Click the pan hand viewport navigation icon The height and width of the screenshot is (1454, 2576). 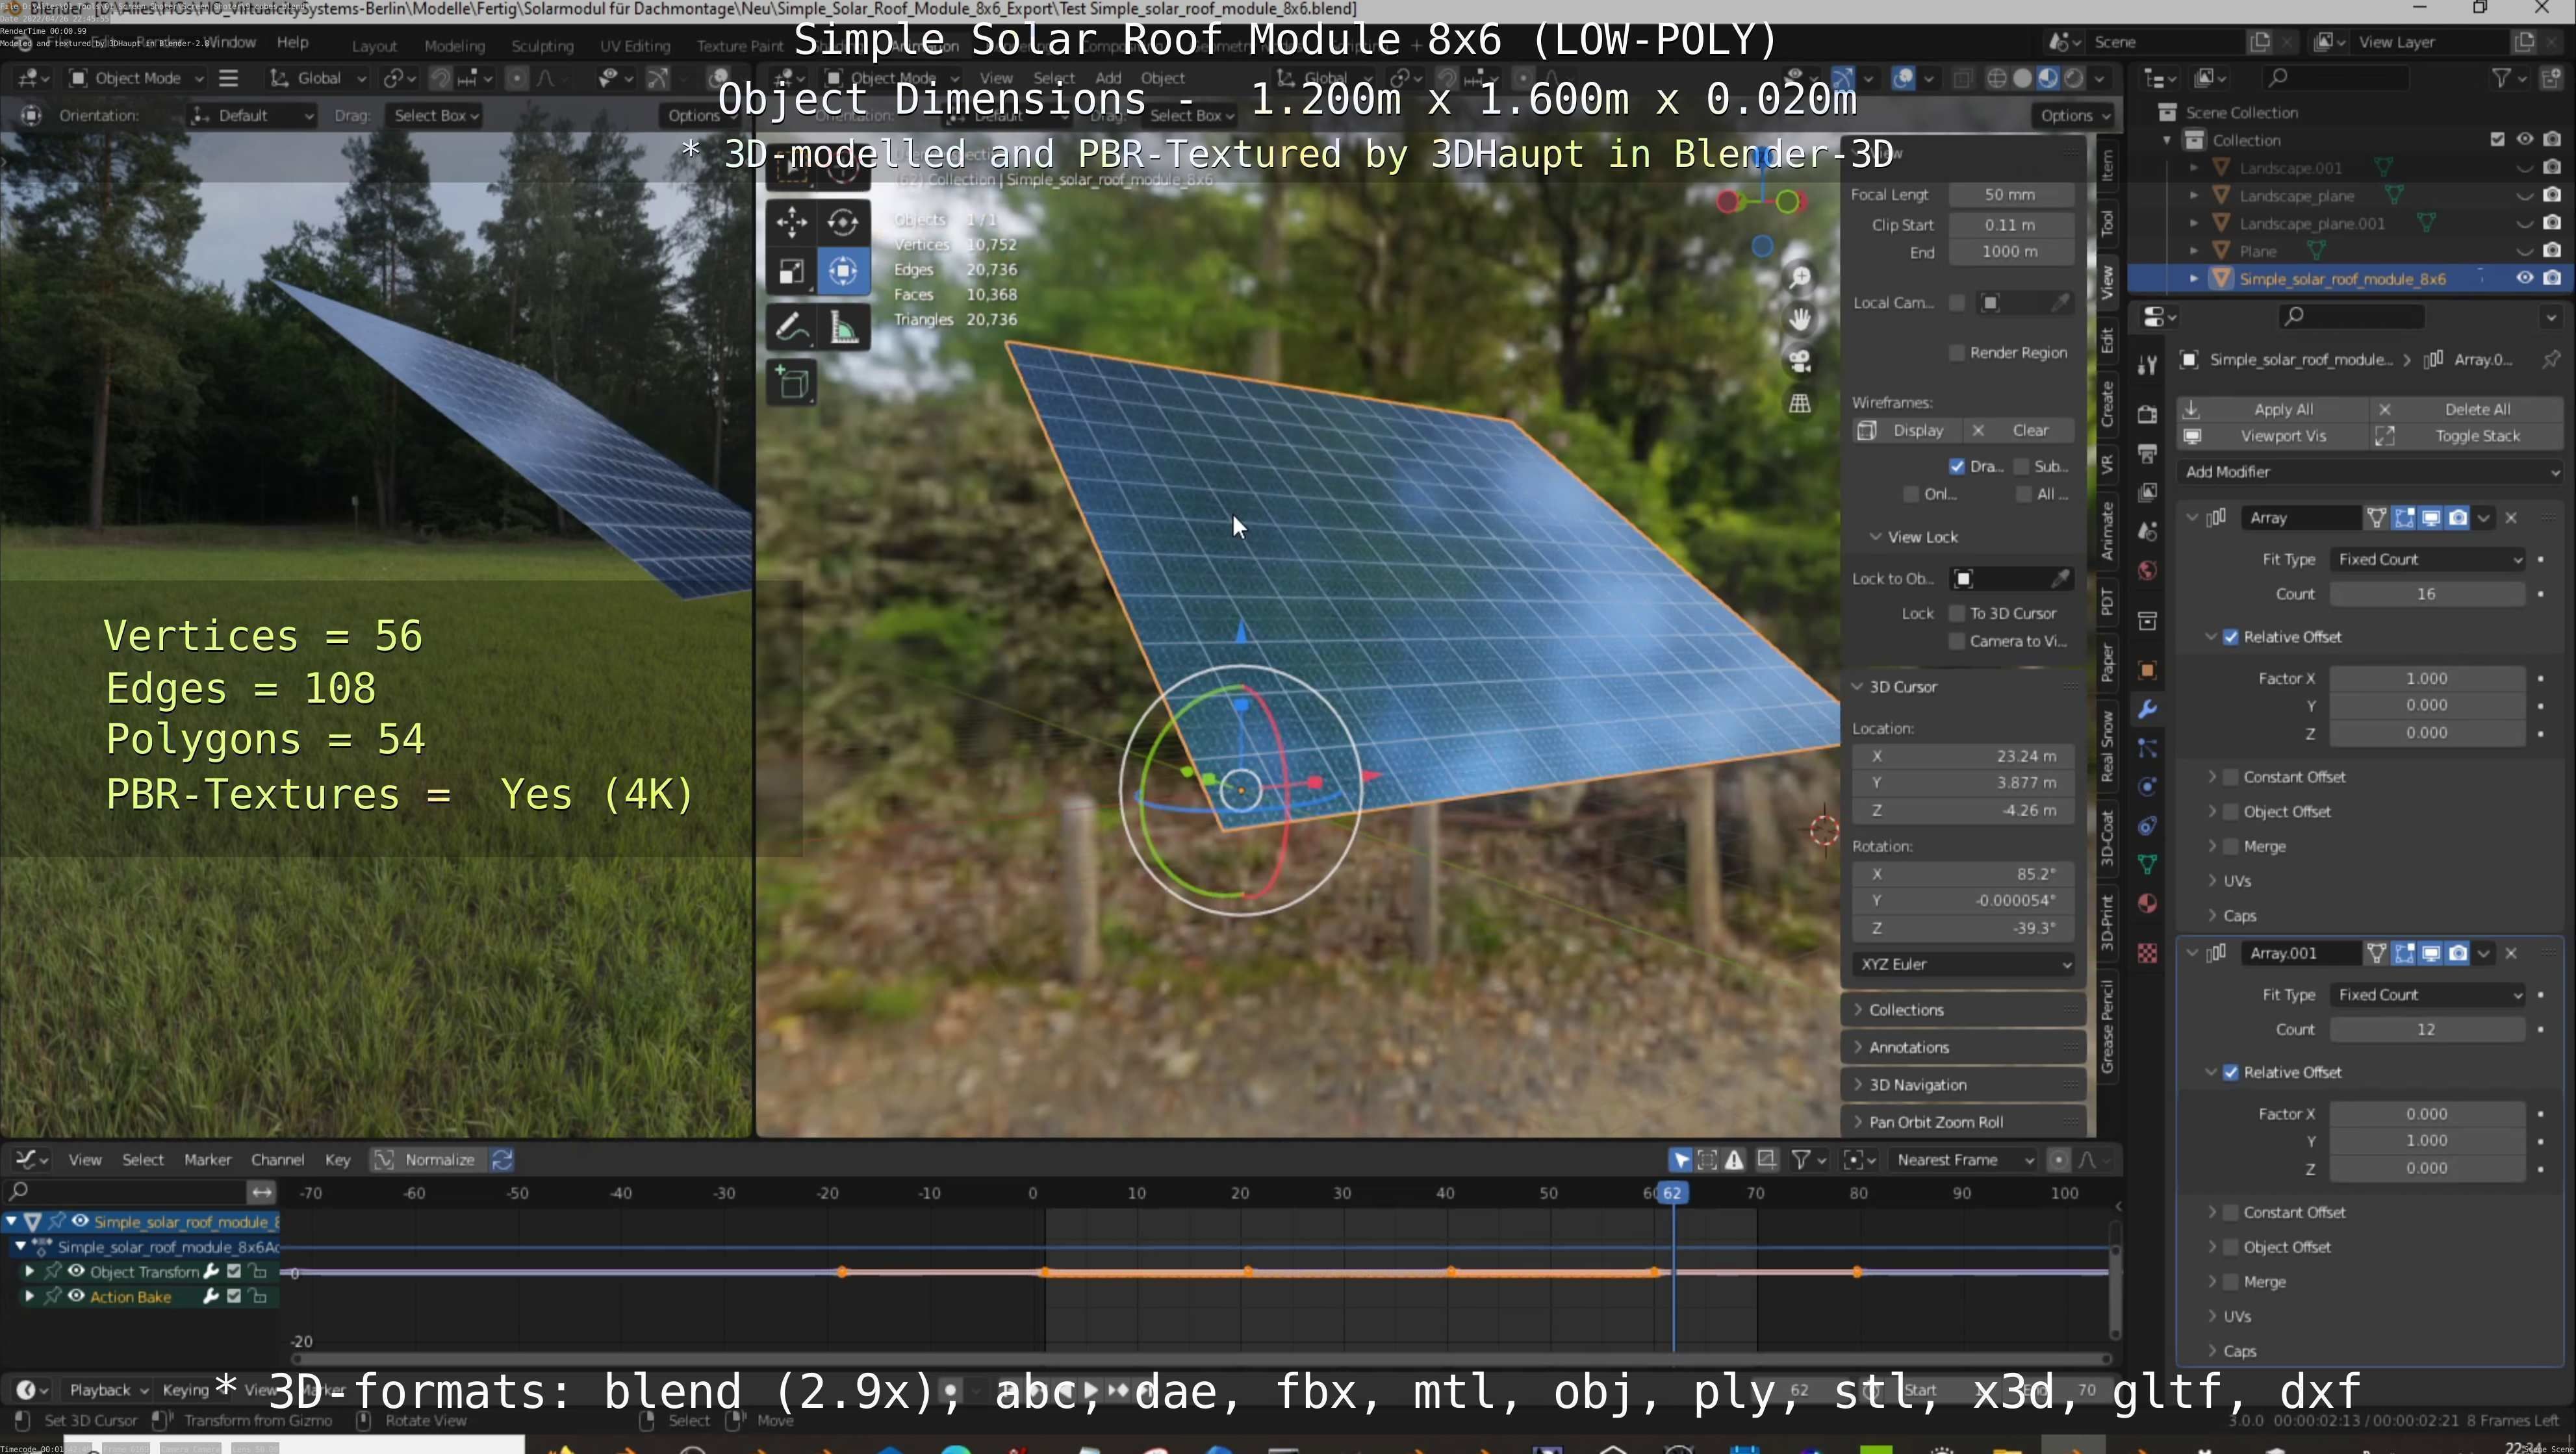(1800, 319)
